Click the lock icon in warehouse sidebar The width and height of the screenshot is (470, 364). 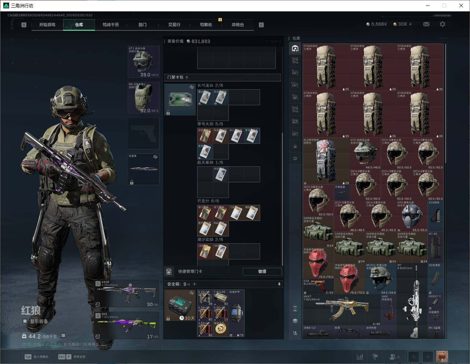point(295,146)
